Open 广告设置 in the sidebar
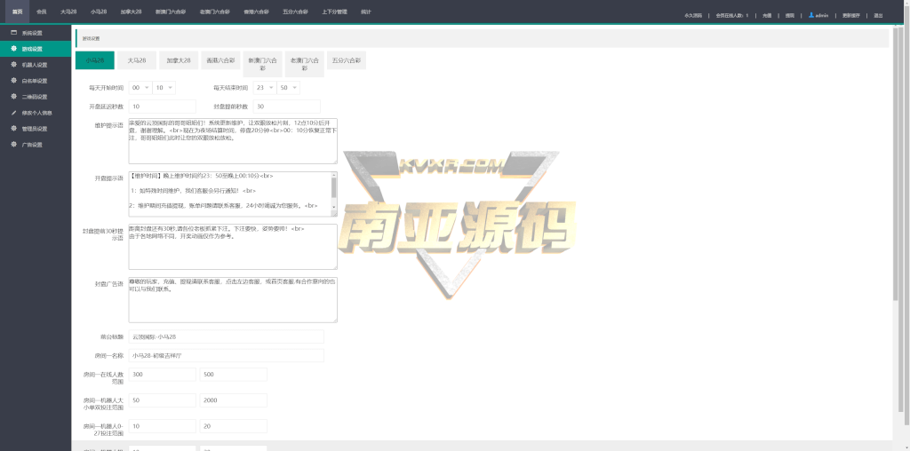Screen dimensions: 910x451 coord(36,145)
